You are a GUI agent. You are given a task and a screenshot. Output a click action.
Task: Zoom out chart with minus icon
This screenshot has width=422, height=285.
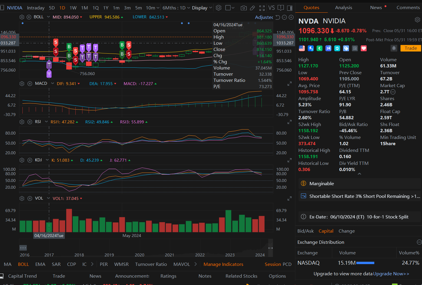click(x=284, y=17)
